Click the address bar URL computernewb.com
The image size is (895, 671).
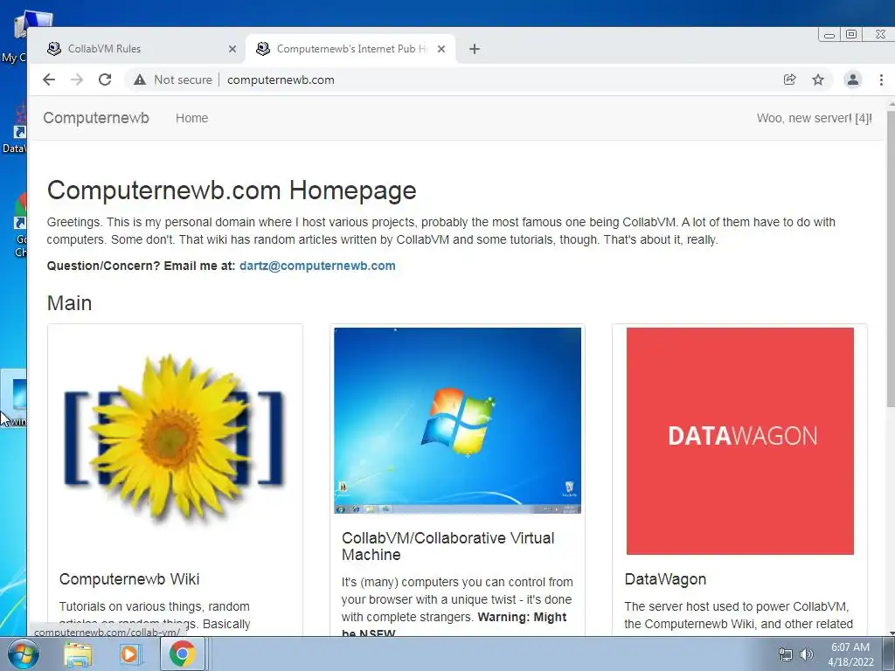click(x=281, y=80)
